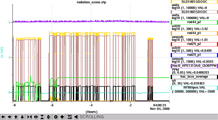Select the red rad29_p2 legend entry

(x=194, y=44)
